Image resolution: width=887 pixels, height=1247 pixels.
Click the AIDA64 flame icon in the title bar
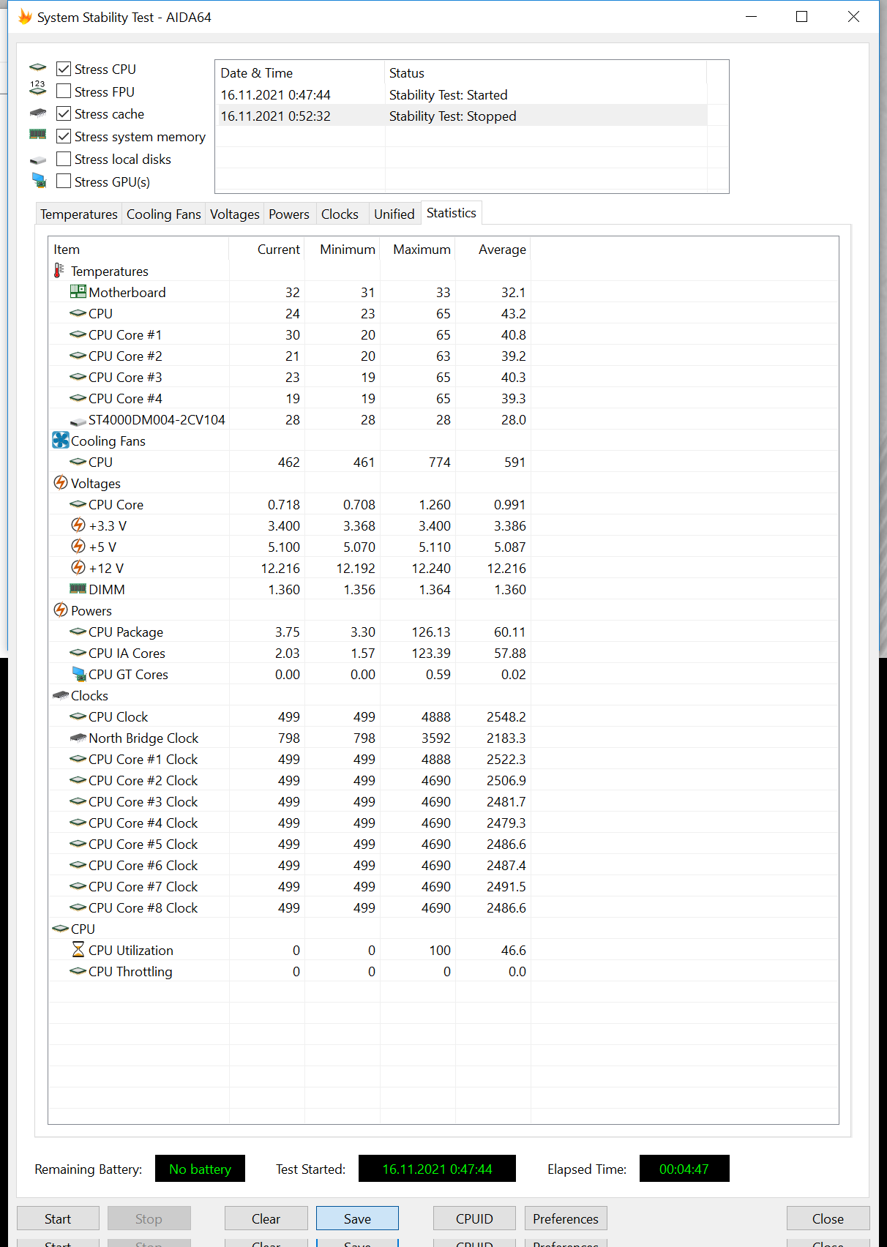coord(25,16)
